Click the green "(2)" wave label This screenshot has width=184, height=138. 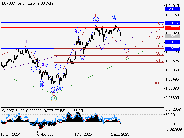54,98
